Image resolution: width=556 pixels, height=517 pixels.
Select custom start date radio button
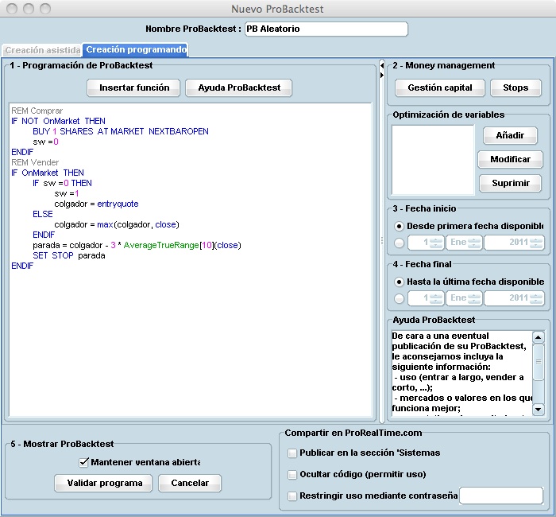tap(399, 243)
